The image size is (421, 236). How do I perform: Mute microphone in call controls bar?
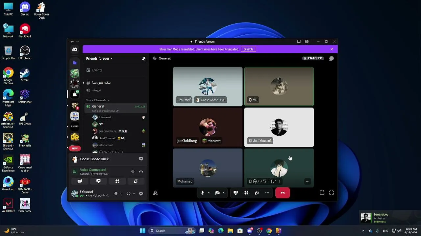pos(203,193)
